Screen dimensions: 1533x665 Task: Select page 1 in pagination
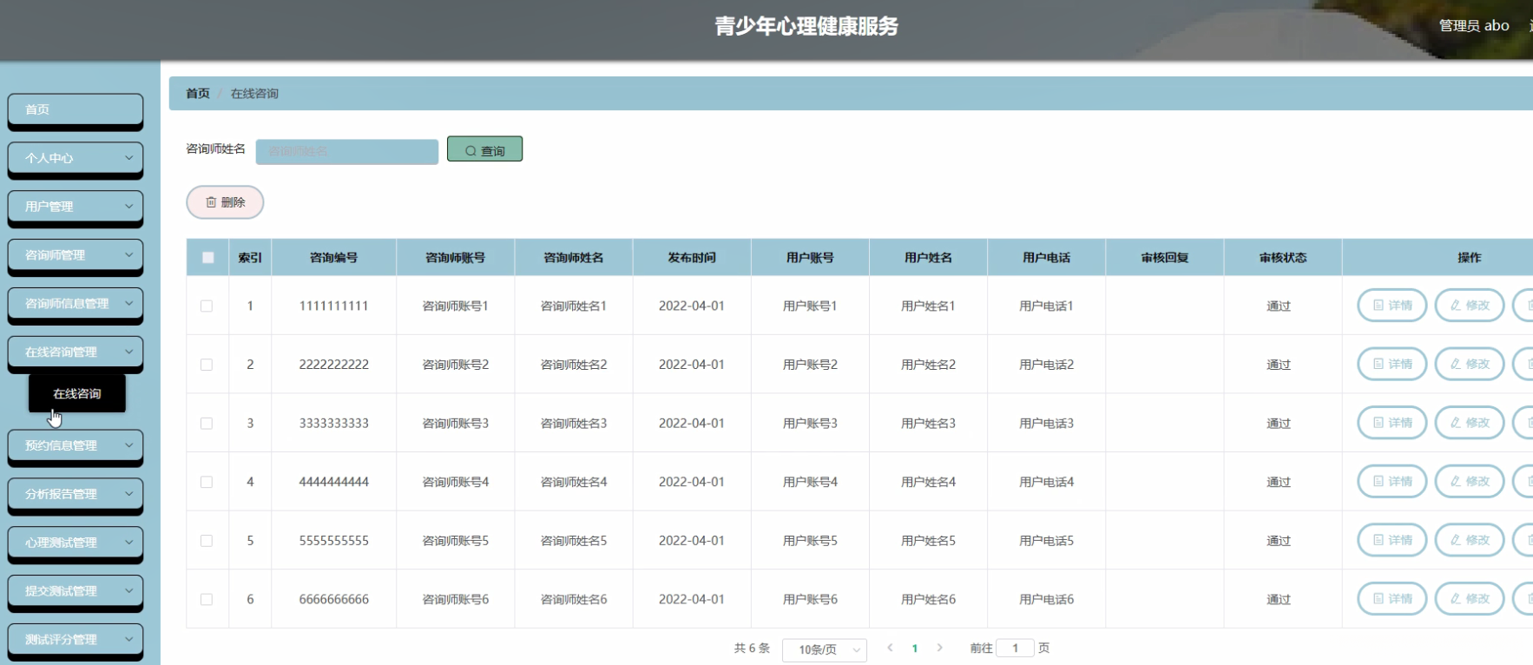pyautogui.click(x=915, y=649)
